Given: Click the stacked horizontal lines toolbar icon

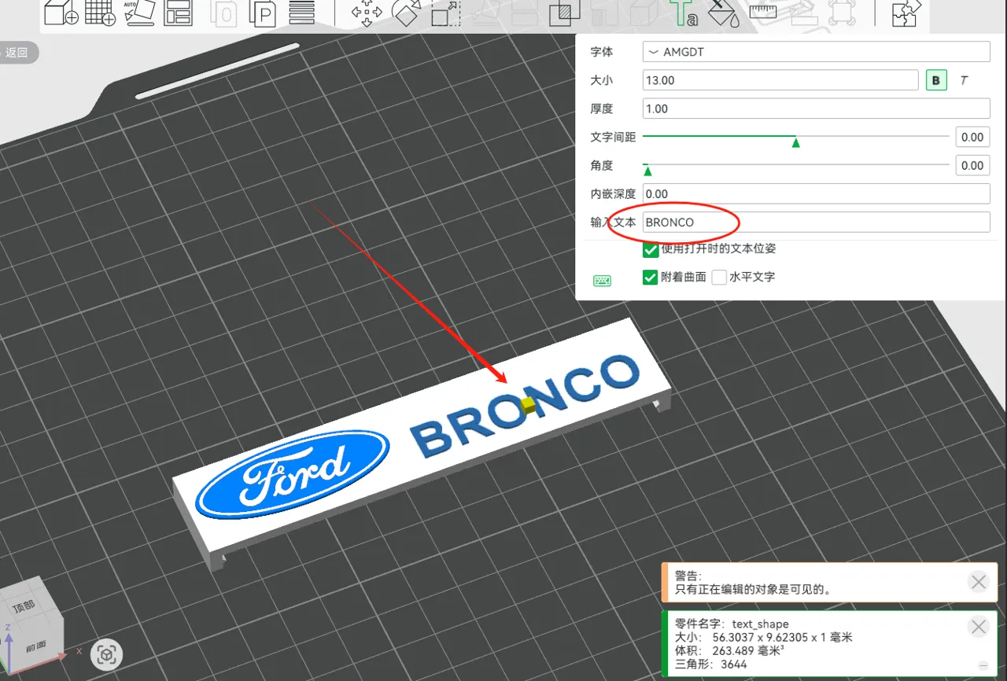Looking at the screenshot, I should (302, 13).
